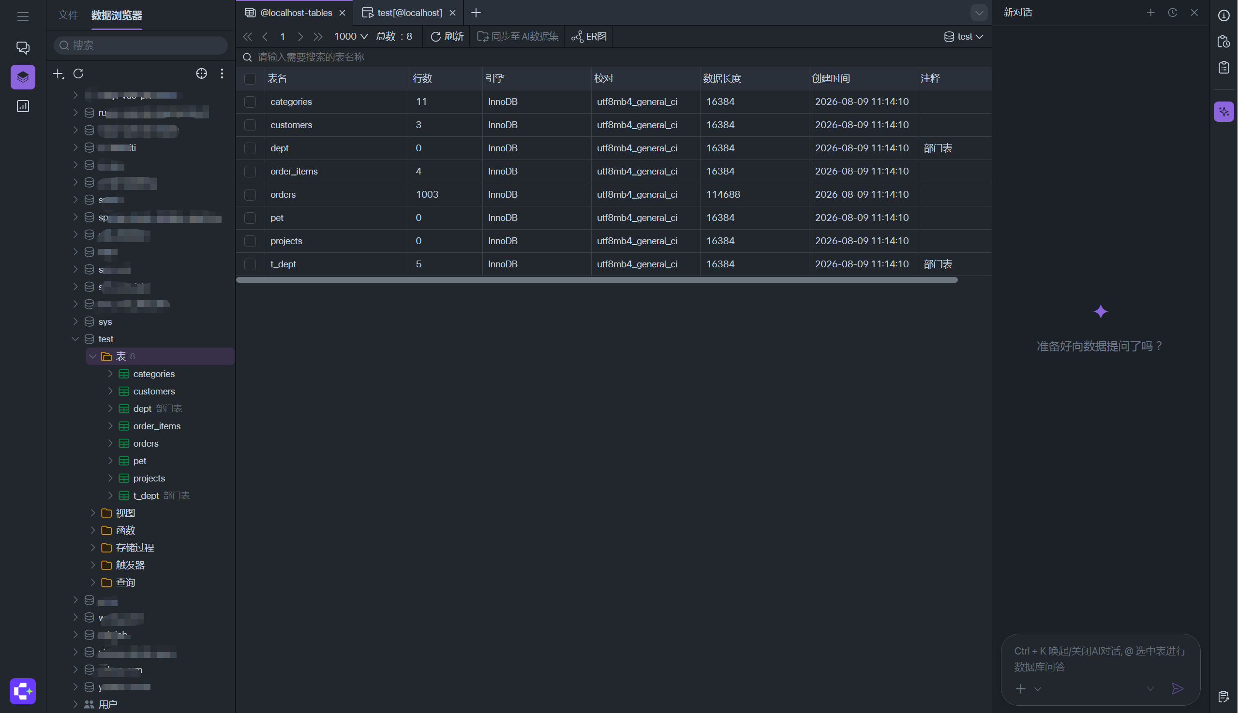
Task: Open a new tab with plus
Action: pyautogui.click(x=476, y=13)
